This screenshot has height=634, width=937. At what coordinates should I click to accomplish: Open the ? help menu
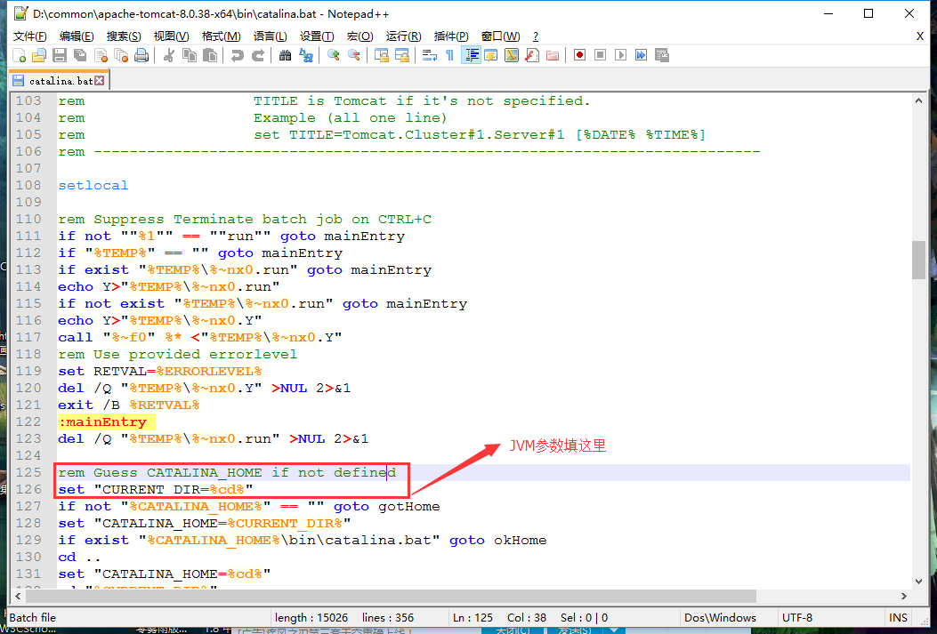536,36
